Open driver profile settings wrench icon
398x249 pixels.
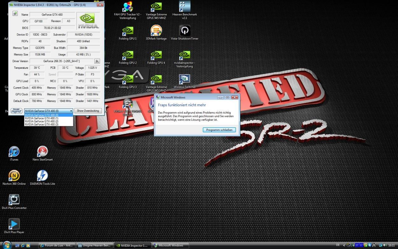[97, 61]
